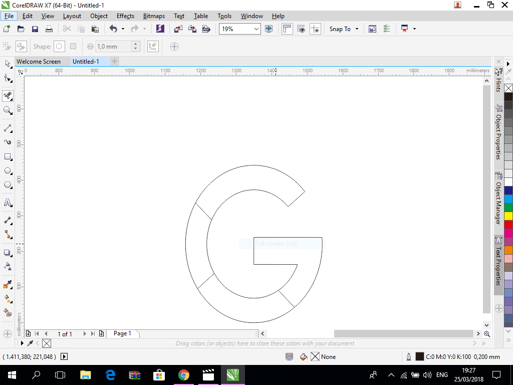513x385 pixels.
Task: Open the Object menu
Action: click(99, 16)
